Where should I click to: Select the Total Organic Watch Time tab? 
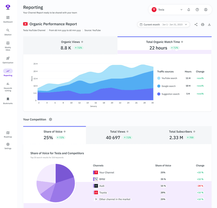click(165, 45)
